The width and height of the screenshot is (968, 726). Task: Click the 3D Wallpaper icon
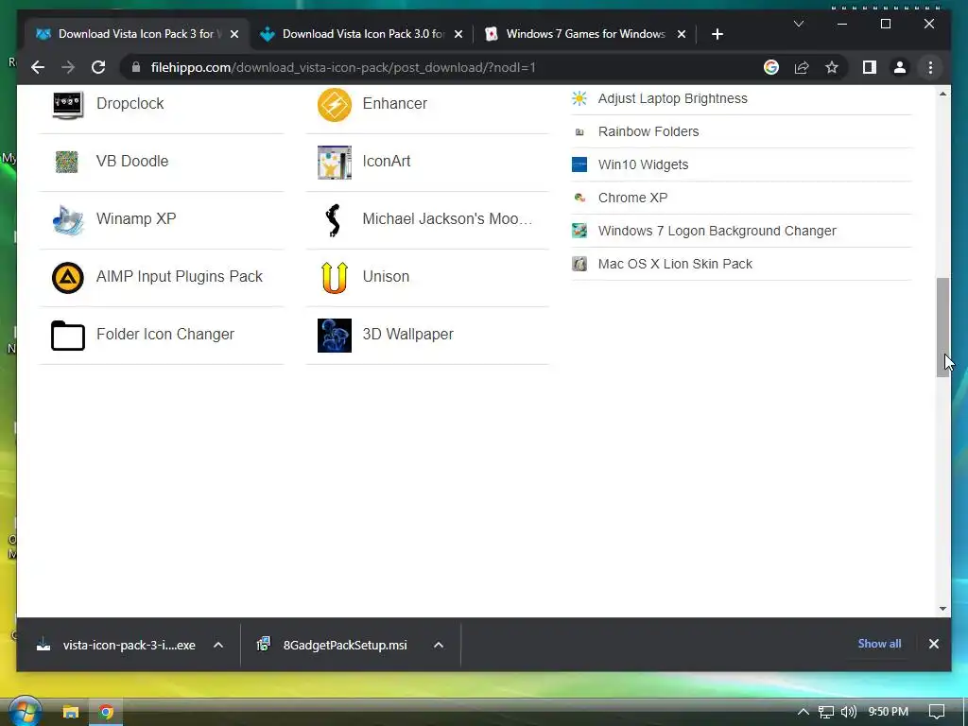(x=334, y=336)
